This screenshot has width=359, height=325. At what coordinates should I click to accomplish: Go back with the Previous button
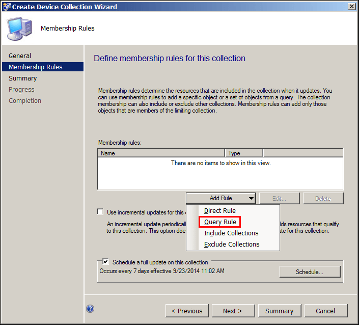pos(187,311)
